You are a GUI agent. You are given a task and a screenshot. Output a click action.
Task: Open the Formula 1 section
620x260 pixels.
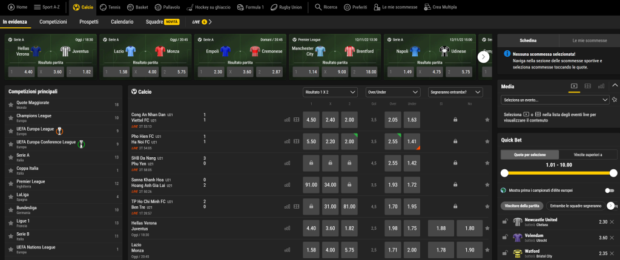click(250, 7)
